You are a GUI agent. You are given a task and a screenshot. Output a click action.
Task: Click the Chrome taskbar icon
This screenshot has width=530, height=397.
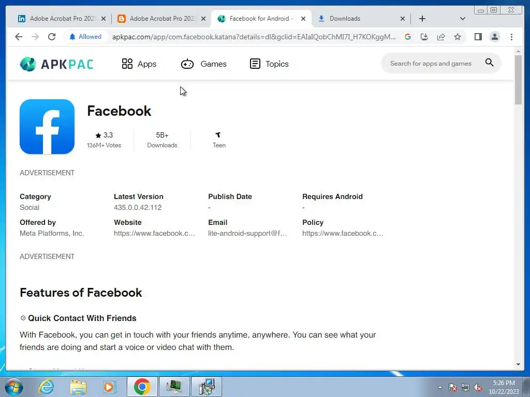(142, 387)
